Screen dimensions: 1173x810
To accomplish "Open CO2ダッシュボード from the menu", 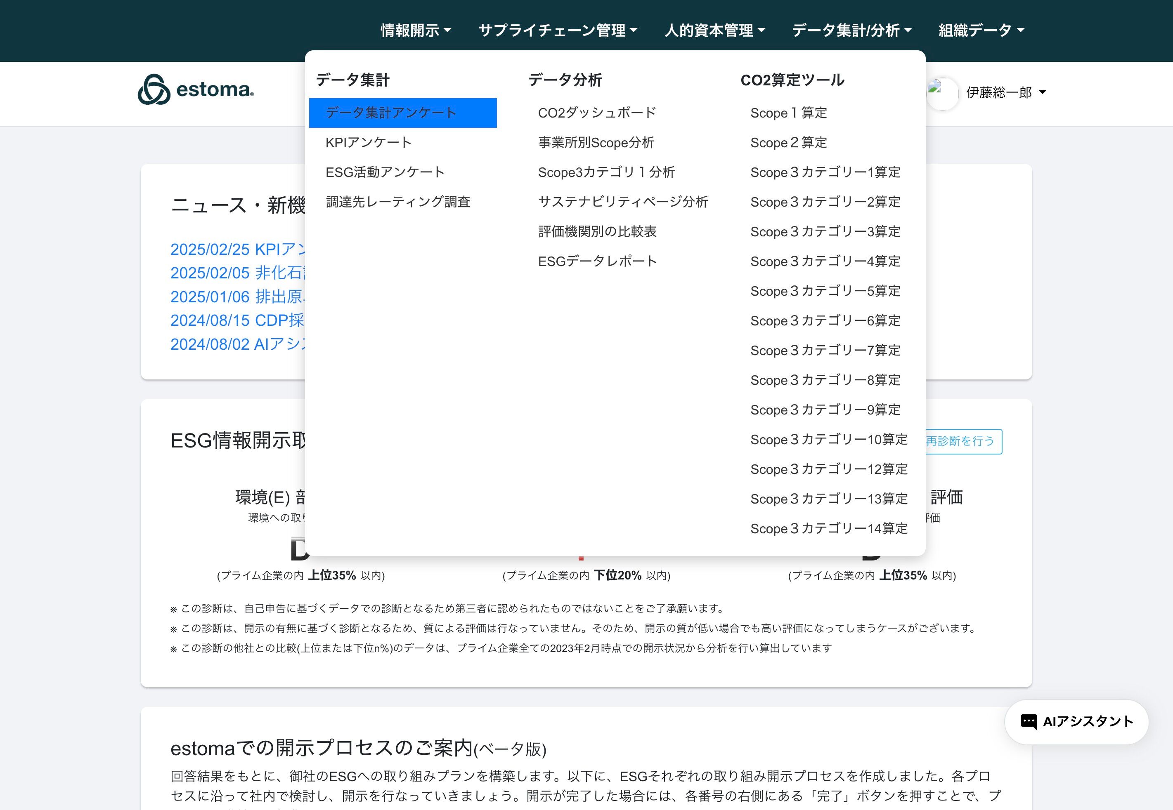I will click(x=597, y=113).
